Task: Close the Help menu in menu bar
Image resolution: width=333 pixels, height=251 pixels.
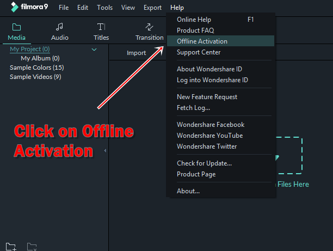Action: pyautogui.click(x=177, y=8)
